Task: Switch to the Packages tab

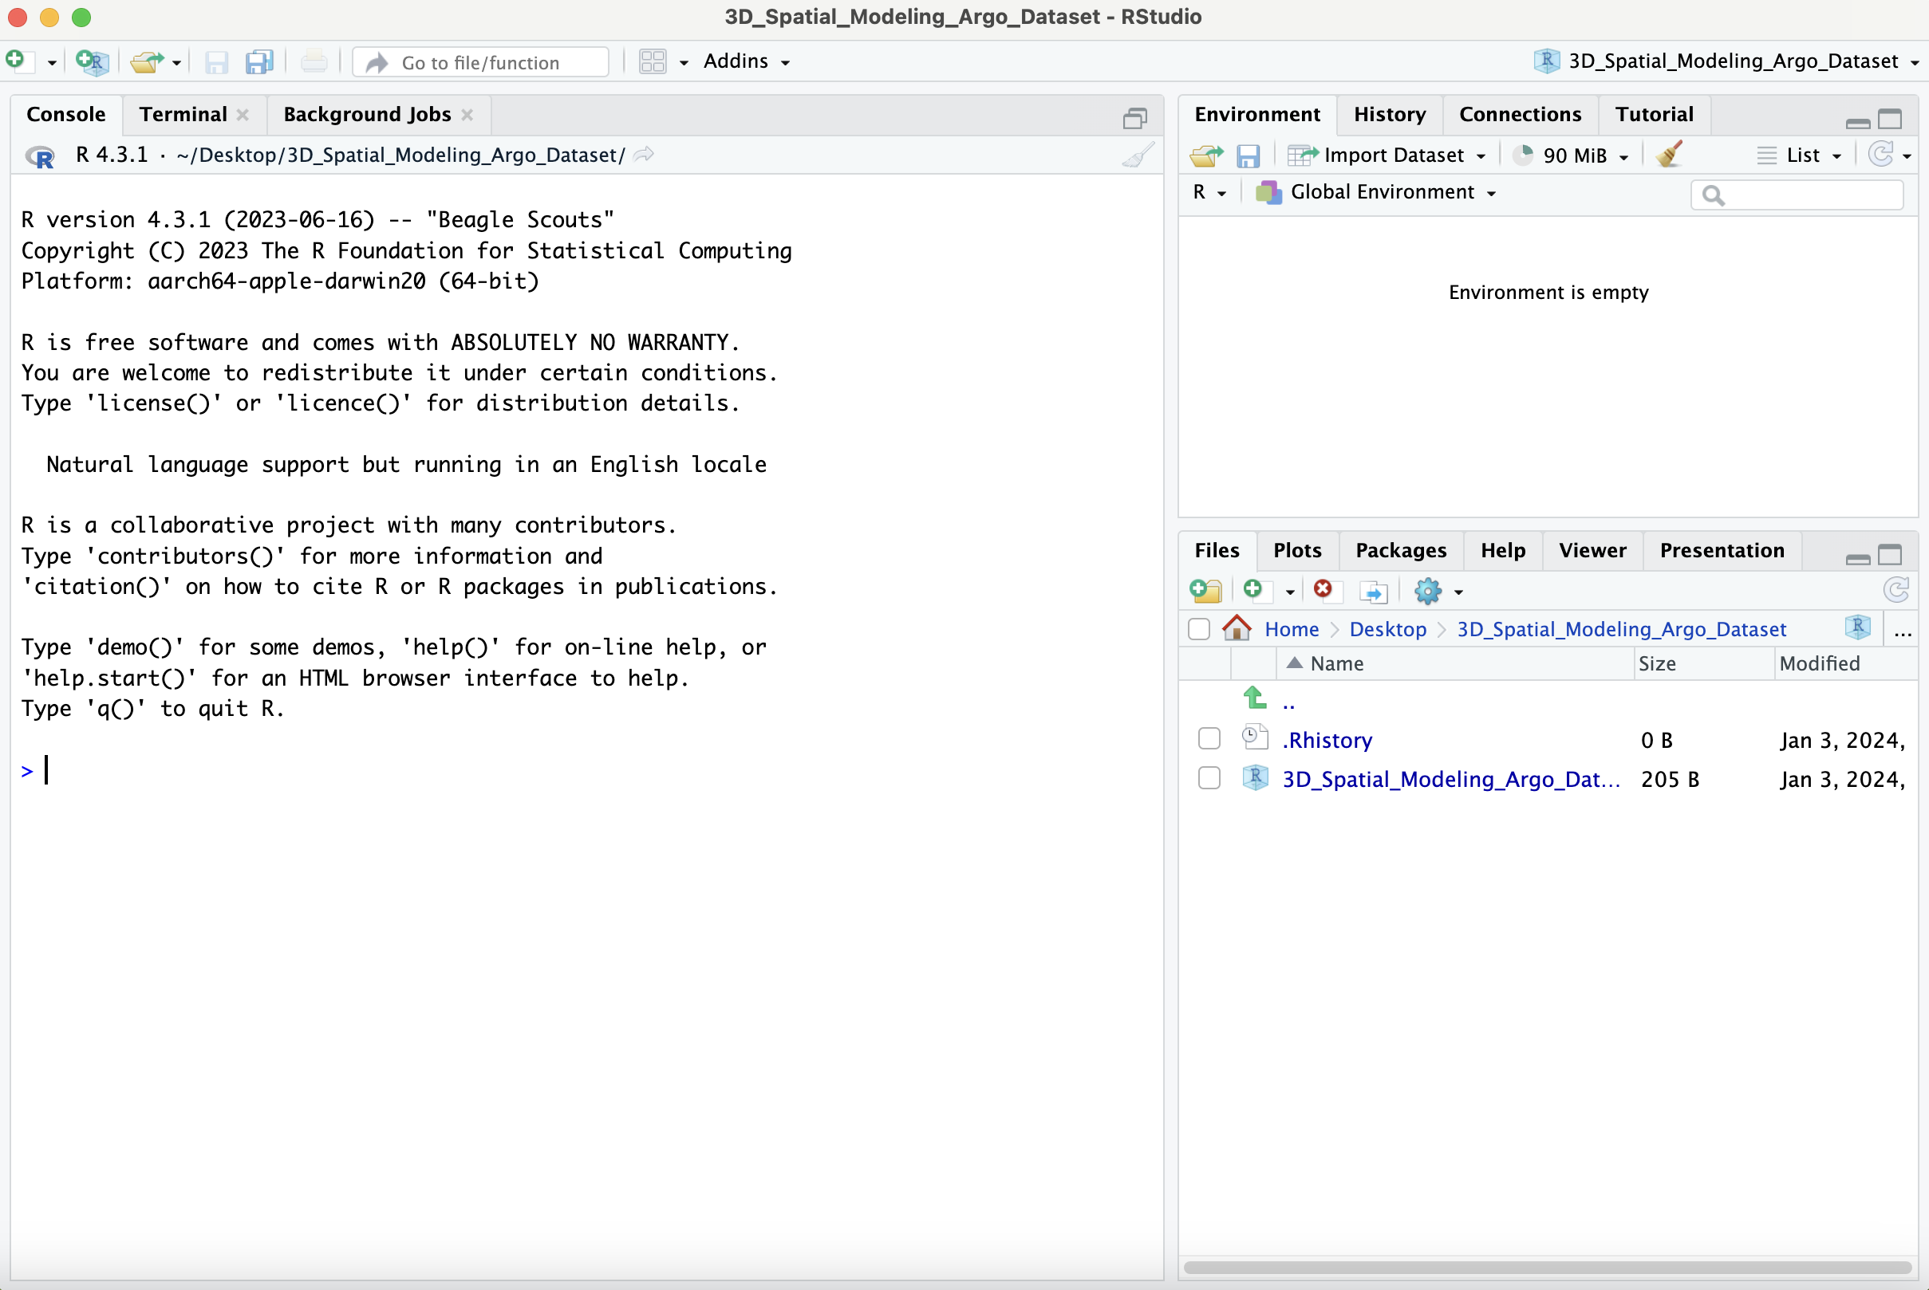Action: tap(1401, 550)
